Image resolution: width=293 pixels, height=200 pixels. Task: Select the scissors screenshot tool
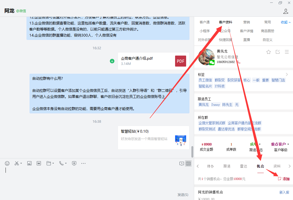(x=17, y=163)
